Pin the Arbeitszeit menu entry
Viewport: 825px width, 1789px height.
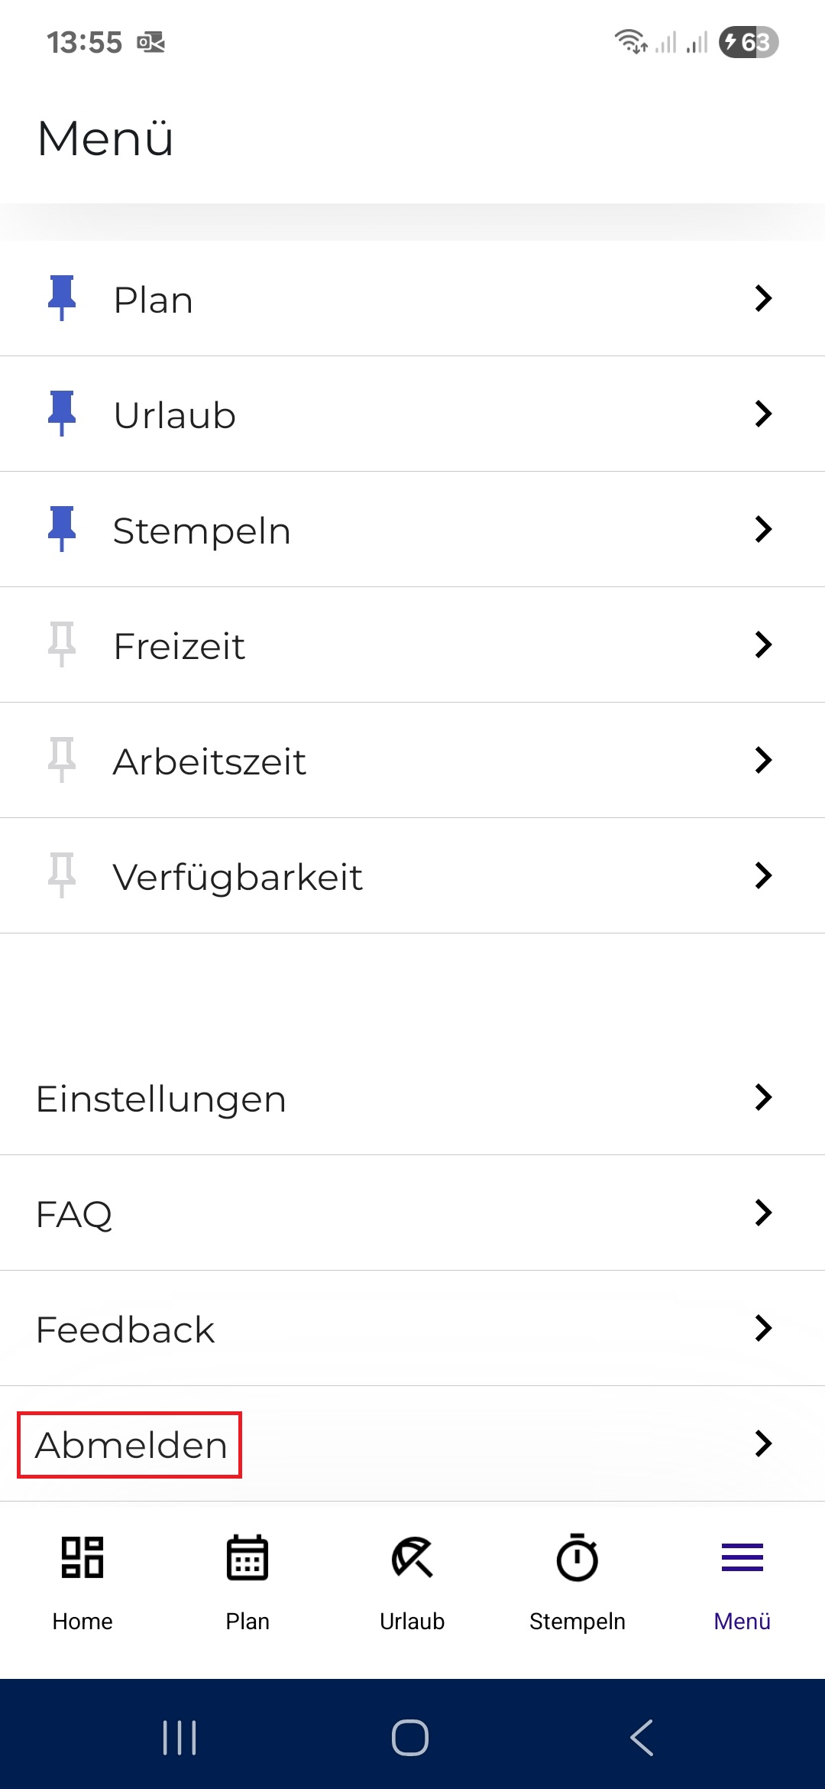tap(62, 760)
